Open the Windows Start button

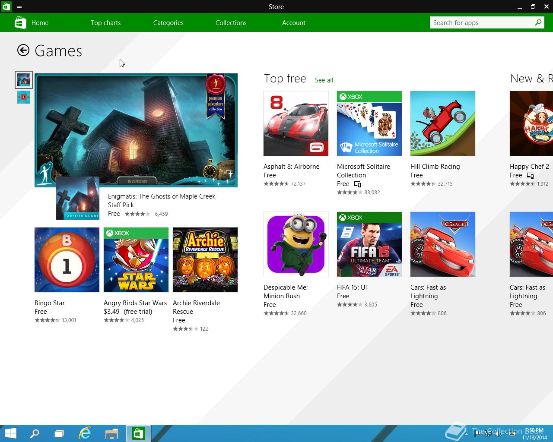(x=10, y=433)
